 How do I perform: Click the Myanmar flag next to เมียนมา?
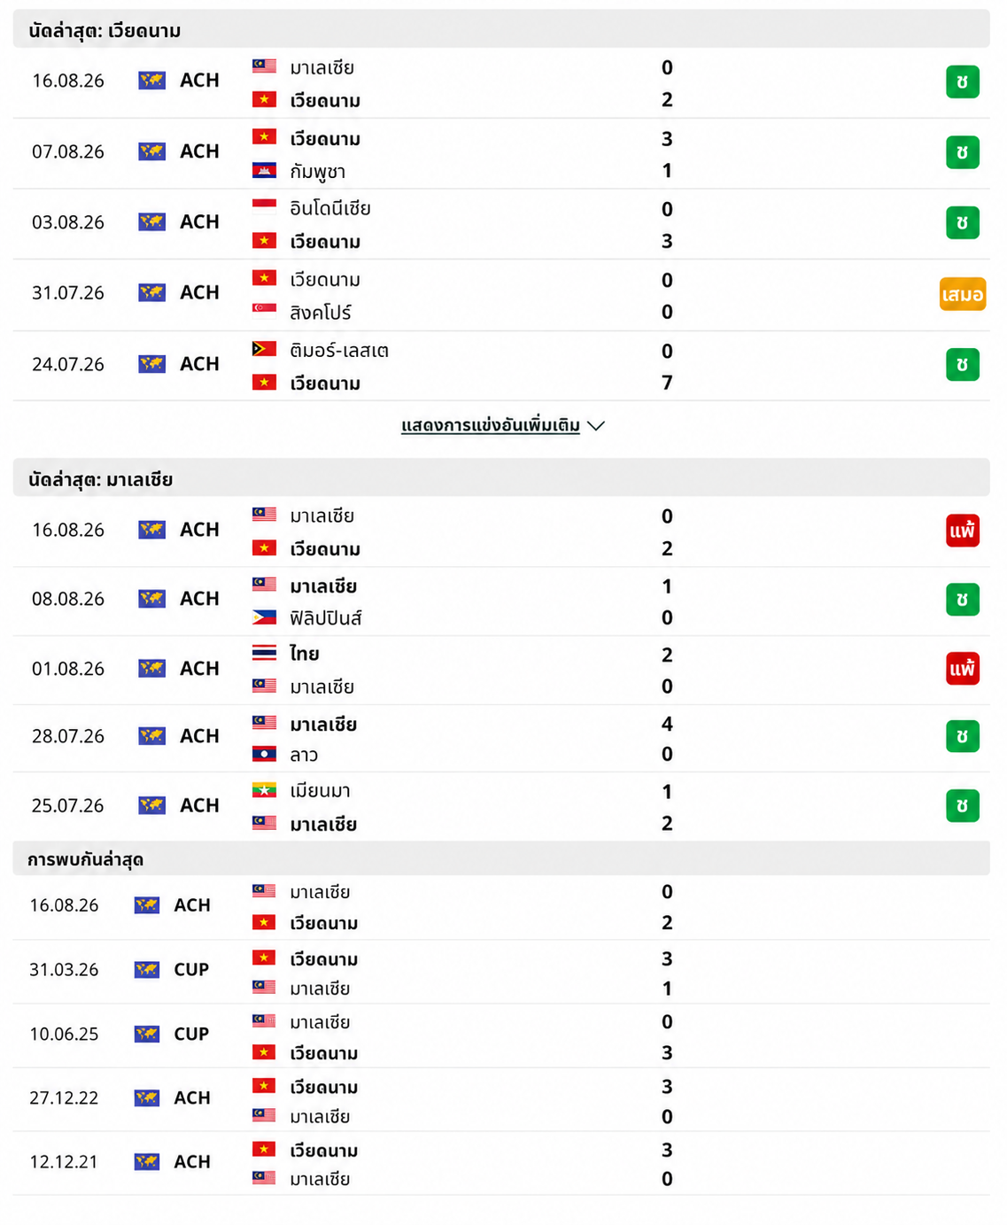tap(264, 789)
